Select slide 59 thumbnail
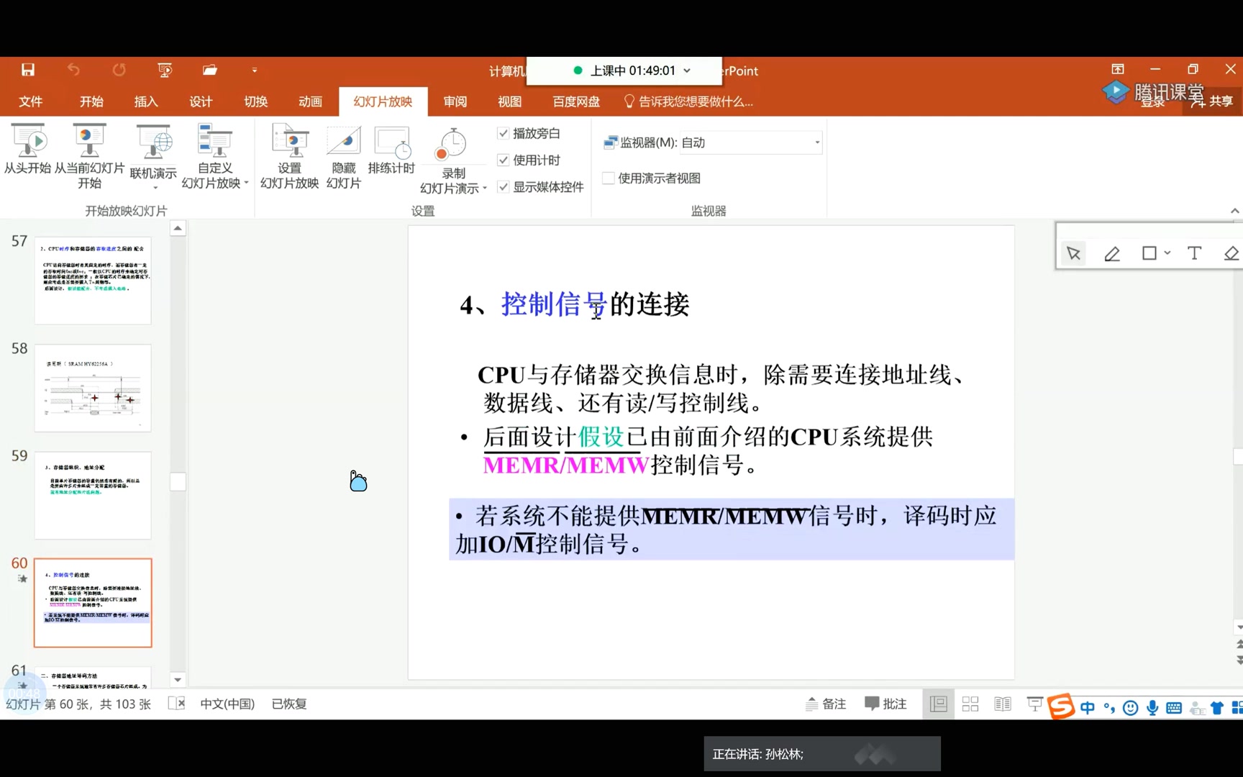Screen dimensions: 1243x777 (x=93, y=495)
